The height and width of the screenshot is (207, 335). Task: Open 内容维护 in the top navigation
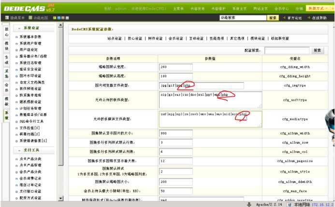tap(218, 9)
